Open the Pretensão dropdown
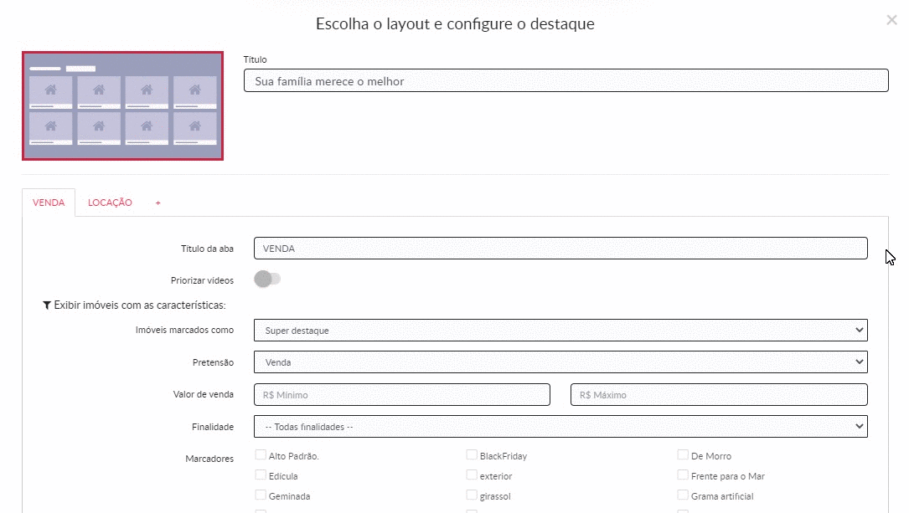The width and height of the screenshot is (909, 513). (560, 362)
